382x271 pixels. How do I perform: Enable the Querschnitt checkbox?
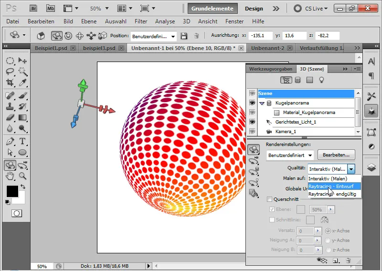(269, 199)
